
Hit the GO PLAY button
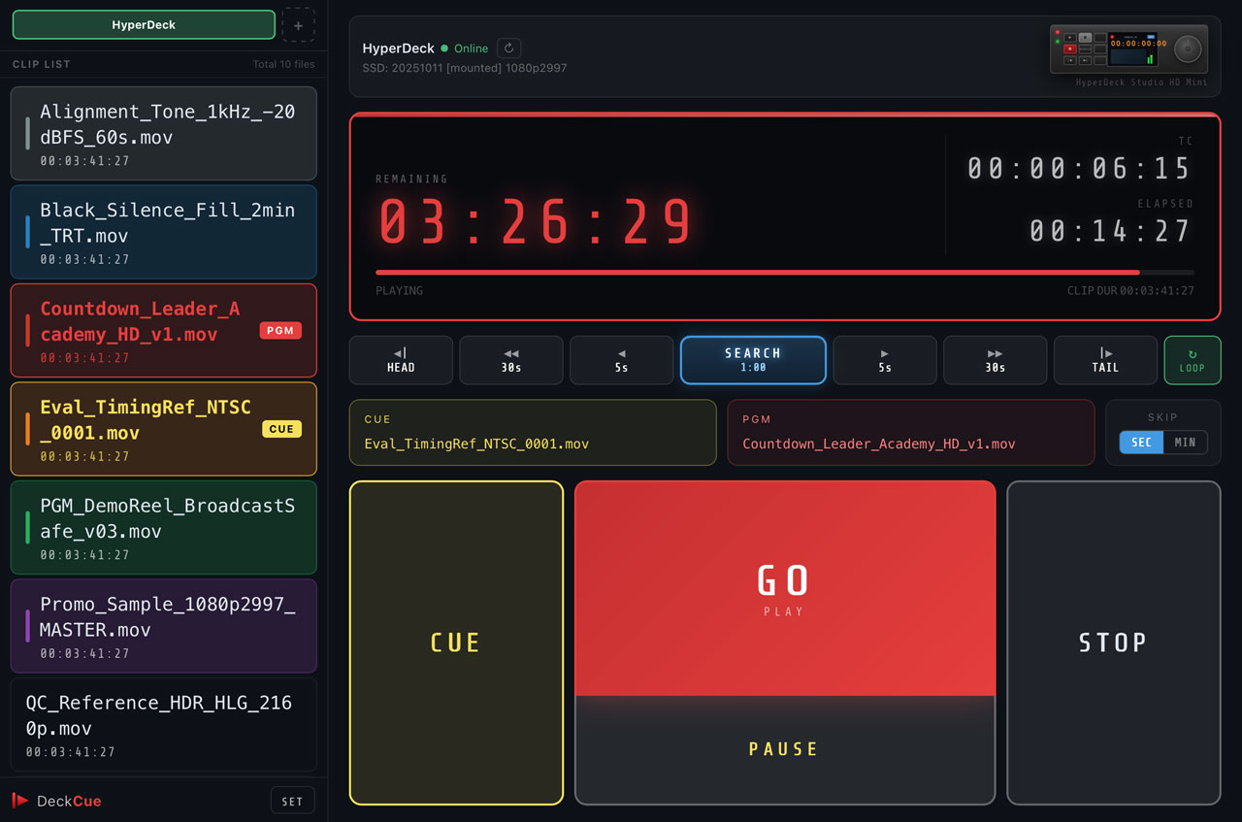[785, 588]
